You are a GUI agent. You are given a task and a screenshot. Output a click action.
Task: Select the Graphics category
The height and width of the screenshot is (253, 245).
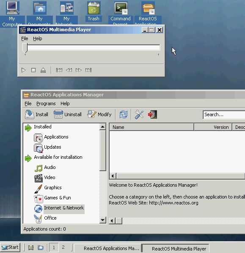[x=53, y=188]
